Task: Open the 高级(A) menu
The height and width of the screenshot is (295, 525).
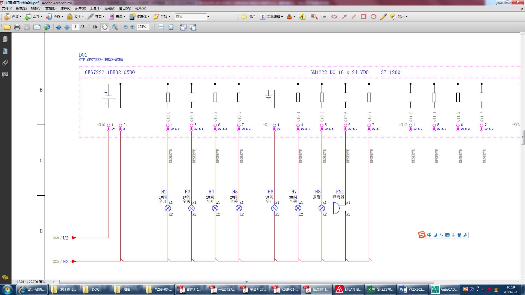Action: coord(110,8)
